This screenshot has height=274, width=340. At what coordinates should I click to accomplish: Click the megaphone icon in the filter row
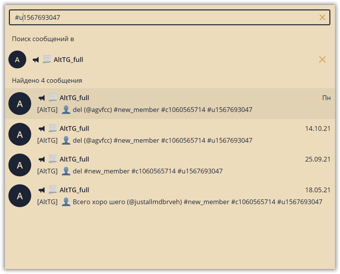(x=36, y=60)
